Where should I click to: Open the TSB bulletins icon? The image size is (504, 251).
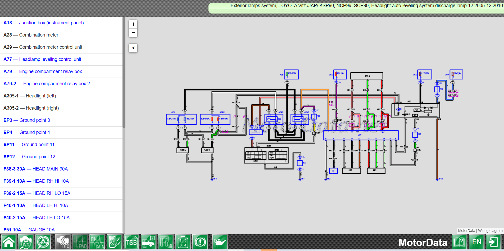pyautogui.click(x=131, y=242)
